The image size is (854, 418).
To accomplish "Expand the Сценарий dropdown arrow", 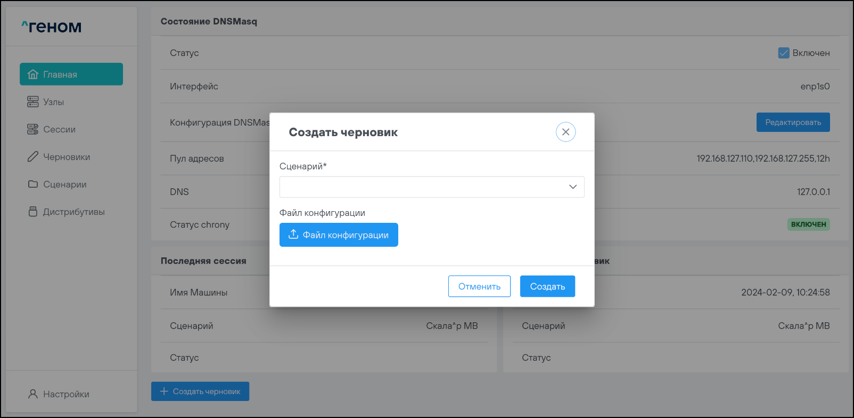I will [573, 187].
